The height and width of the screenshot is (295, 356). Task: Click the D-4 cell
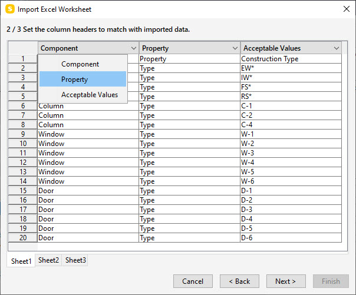tap(291, 219)
